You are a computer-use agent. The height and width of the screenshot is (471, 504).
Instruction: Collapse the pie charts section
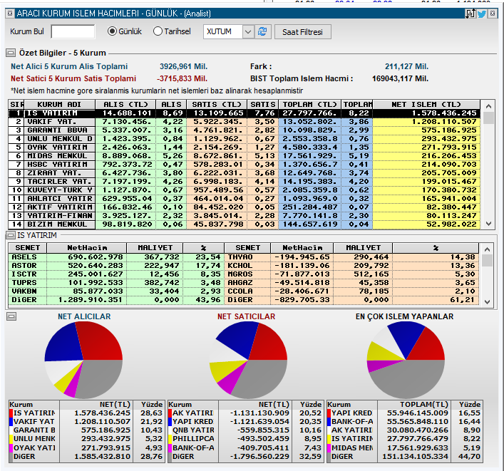[11, 317]
